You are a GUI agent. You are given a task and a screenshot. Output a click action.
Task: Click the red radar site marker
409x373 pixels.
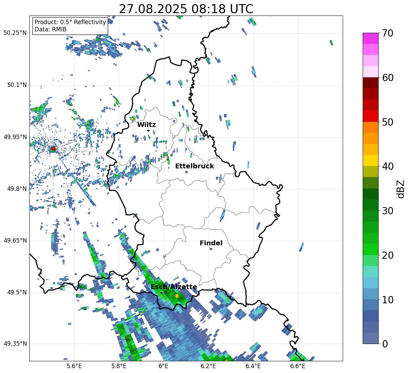point(54,148)
